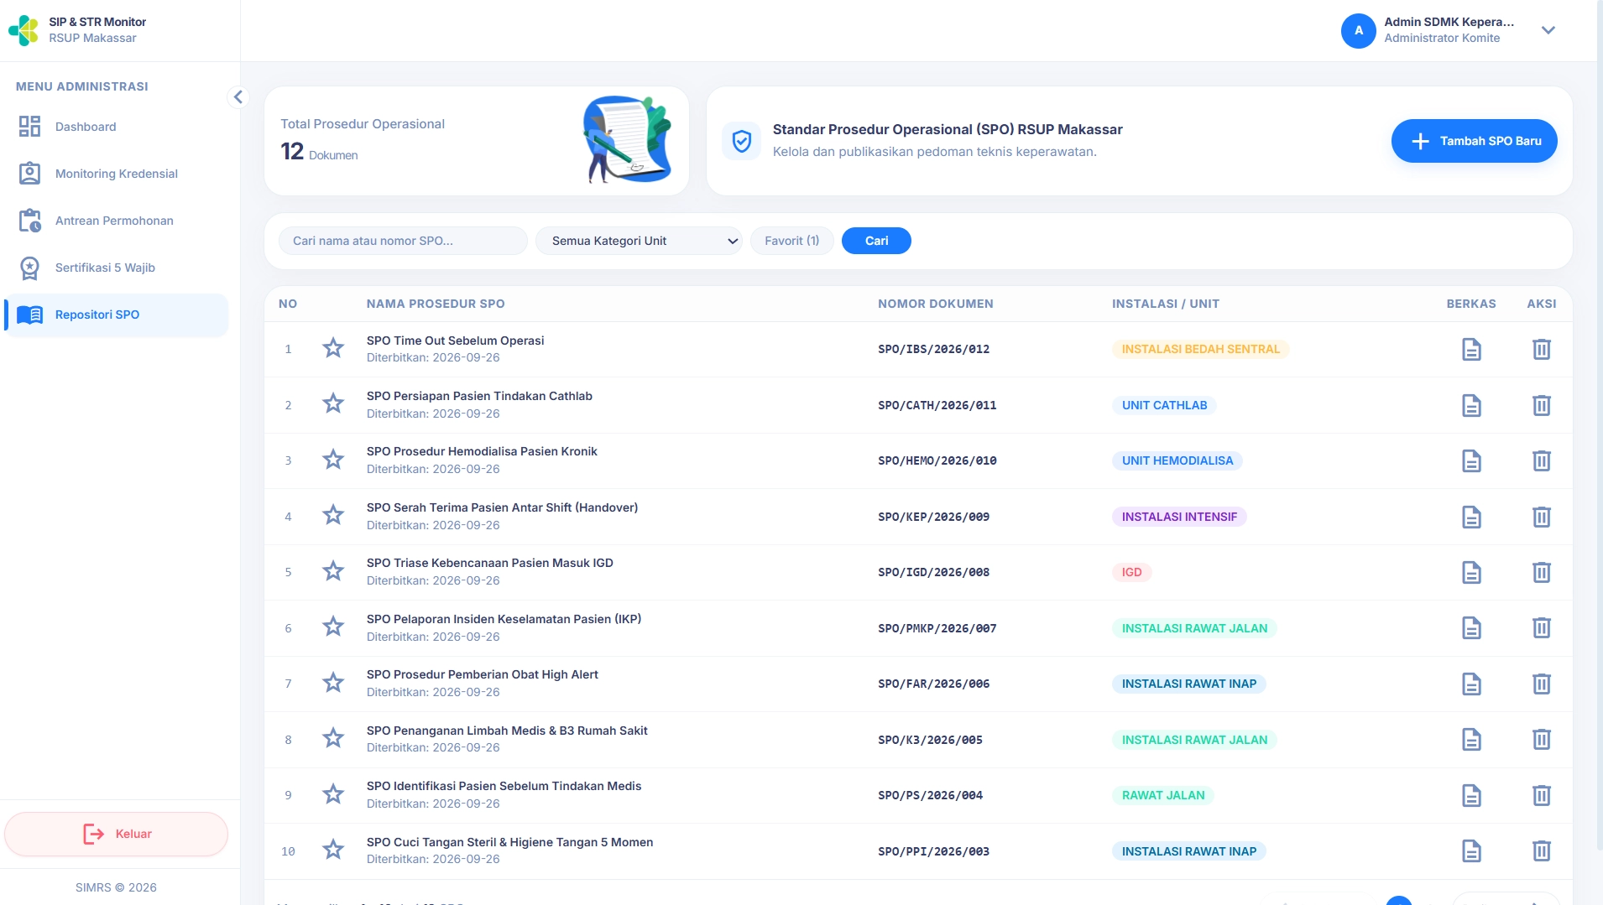
Task: Go to Dashboard menu
Action: click(116, 127)
